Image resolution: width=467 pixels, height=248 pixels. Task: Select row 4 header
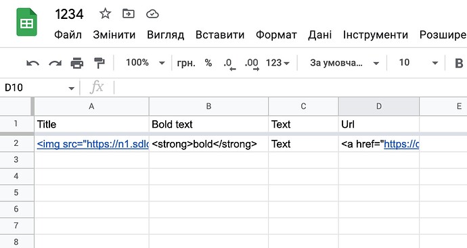point(16,176)
